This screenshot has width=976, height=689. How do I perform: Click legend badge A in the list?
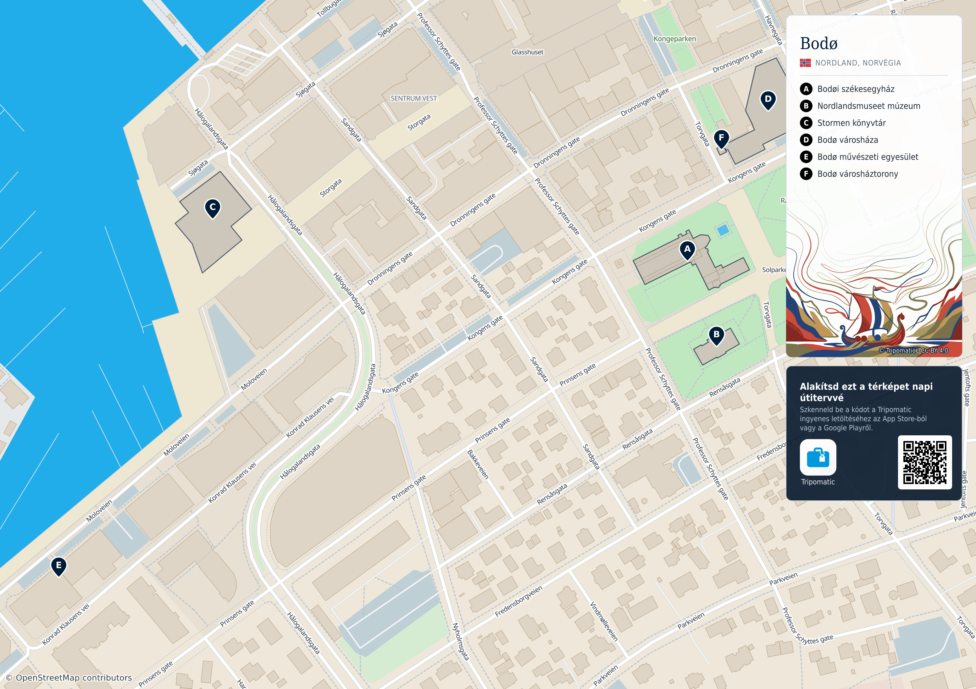tap(806, 89)
